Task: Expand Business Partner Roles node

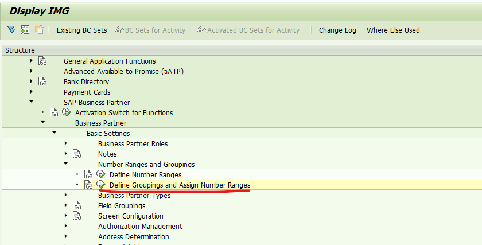Action: [66, 143]
